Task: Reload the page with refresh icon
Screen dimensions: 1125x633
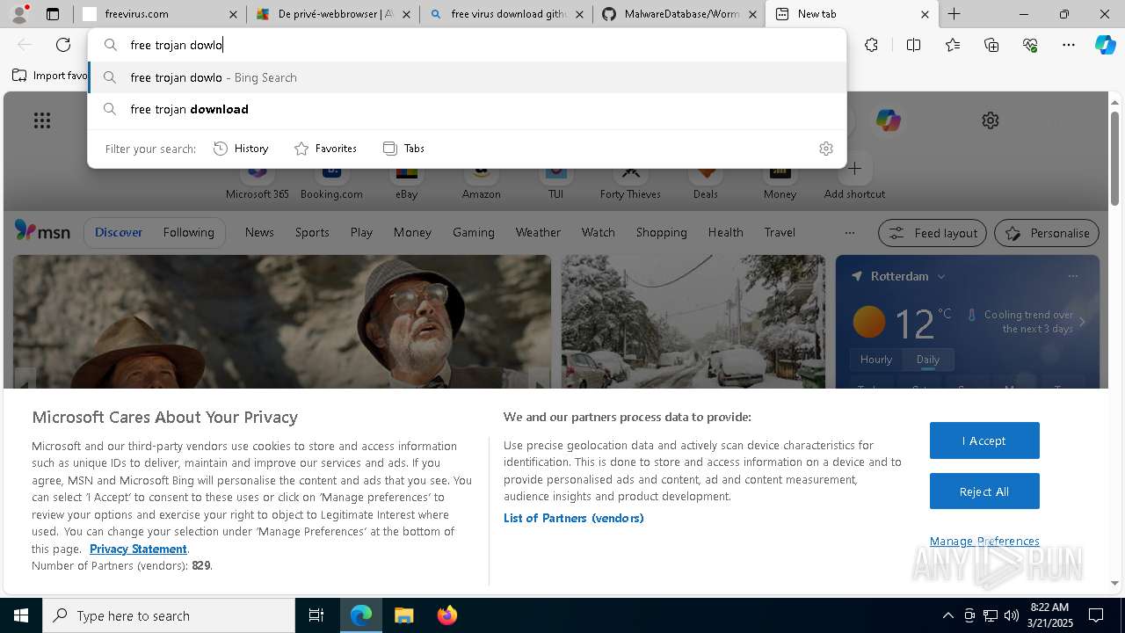Action: click(x=63, y=45)
